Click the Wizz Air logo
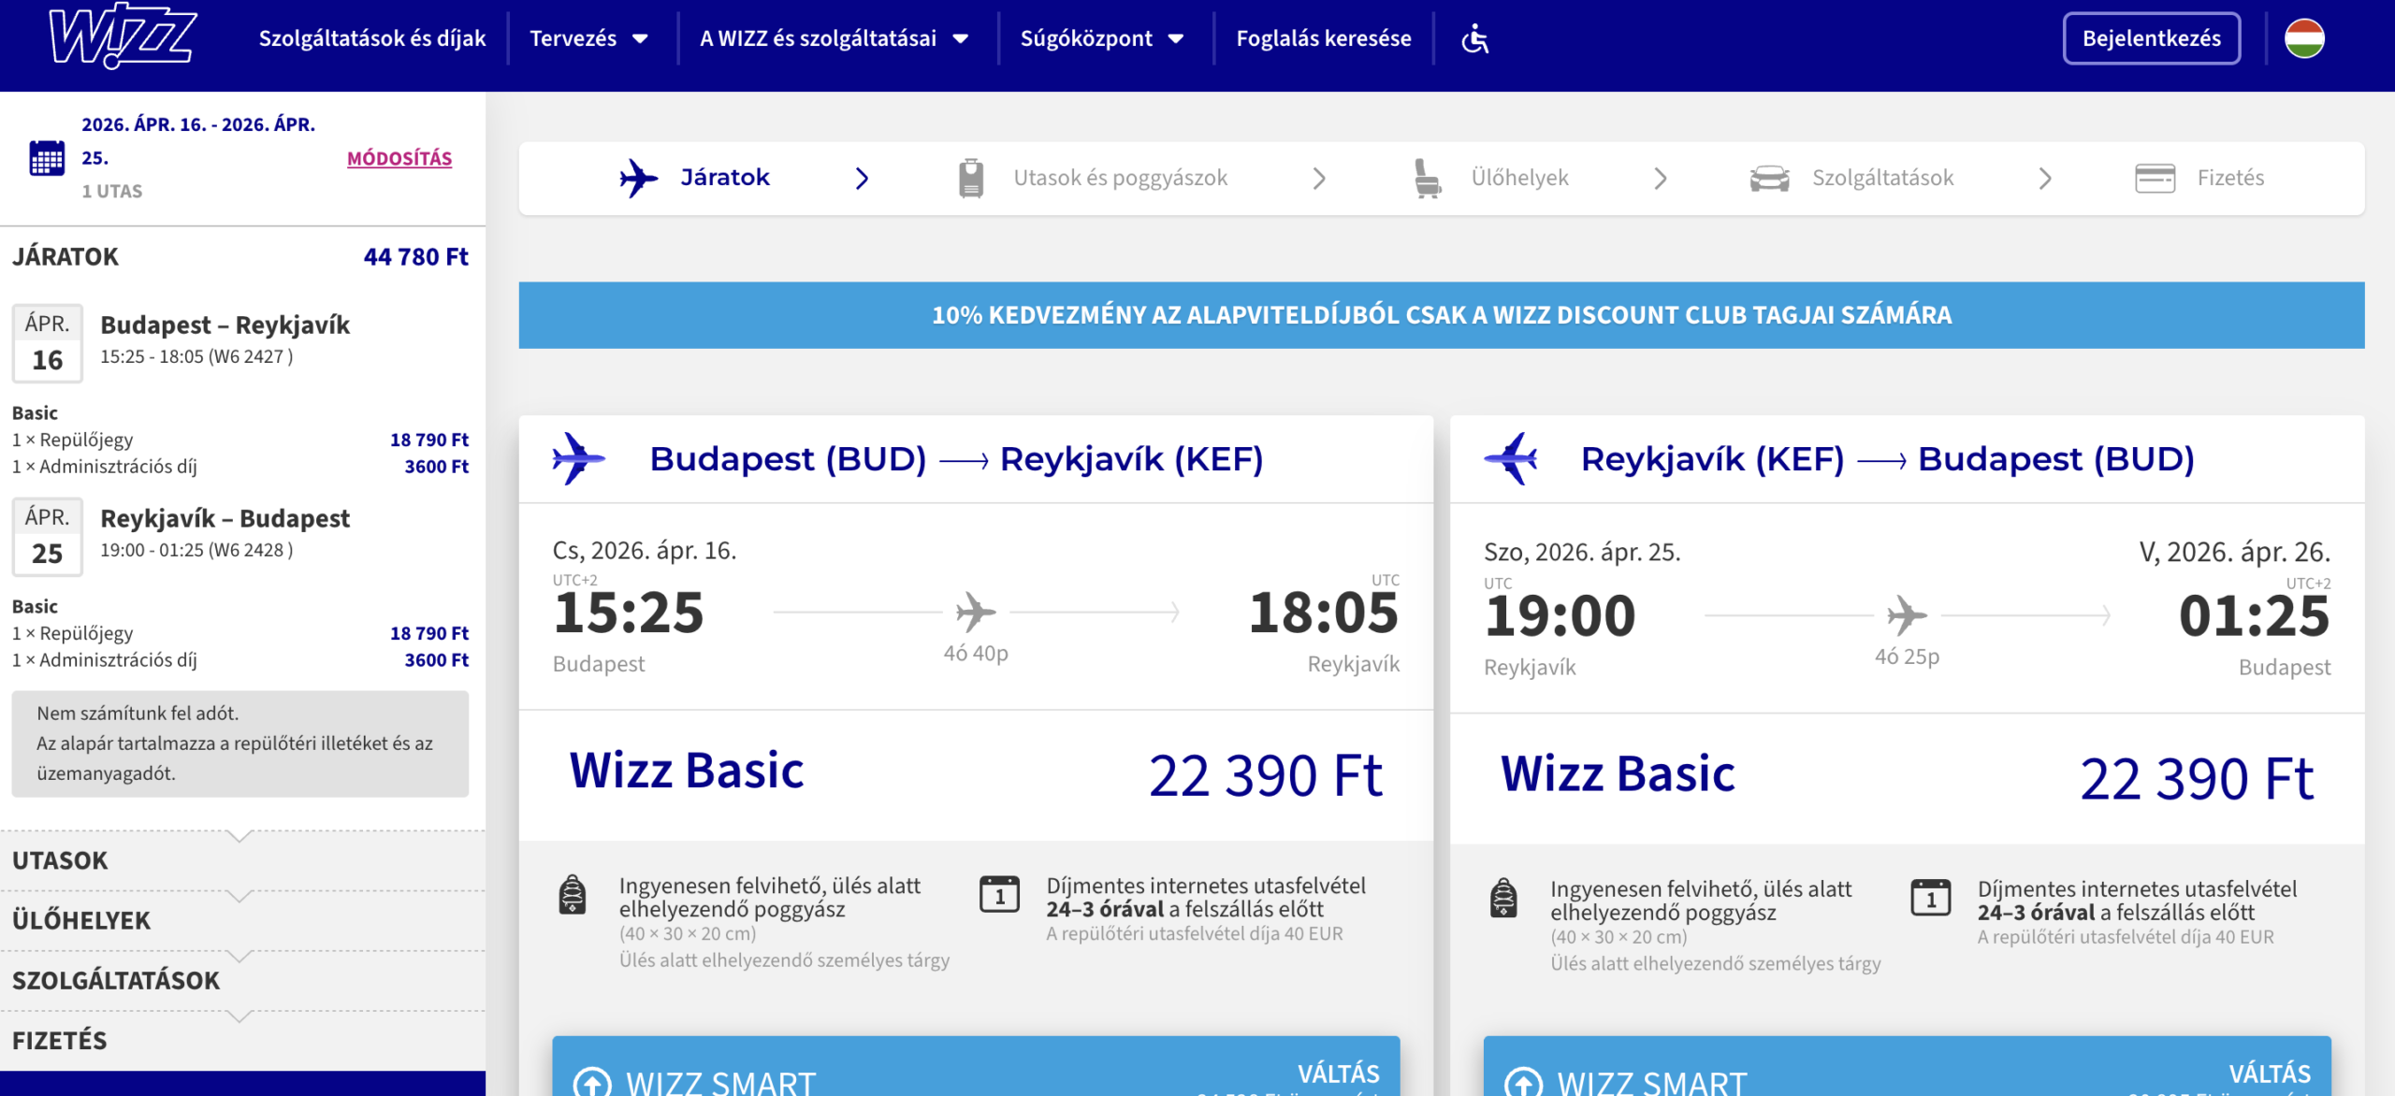This screenshot has width=2395, height=1096. tap(122, 37)
